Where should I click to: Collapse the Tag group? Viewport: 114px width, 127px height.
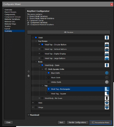tap(43, 86)
